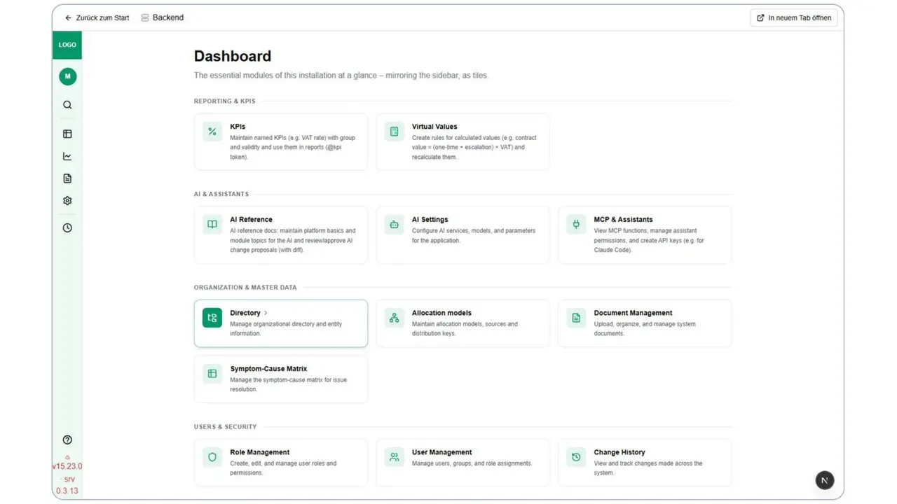Open the document icon in sidebar
Viewport: 897px width, 504px height.
67,178
